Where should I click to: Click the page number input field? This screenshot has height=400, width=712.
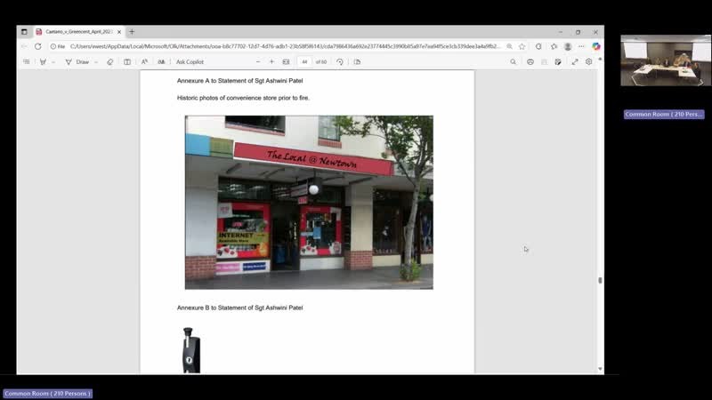(x=304, y=62)
